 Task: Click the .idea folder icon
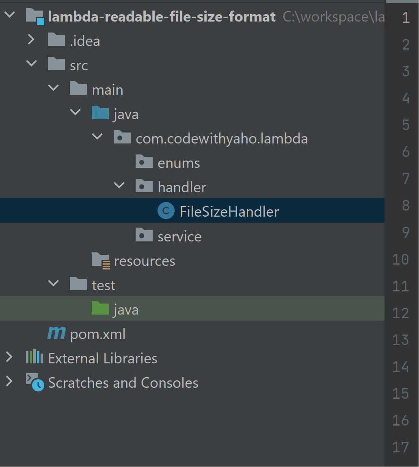pyautogui.click(x=56, y=41)
